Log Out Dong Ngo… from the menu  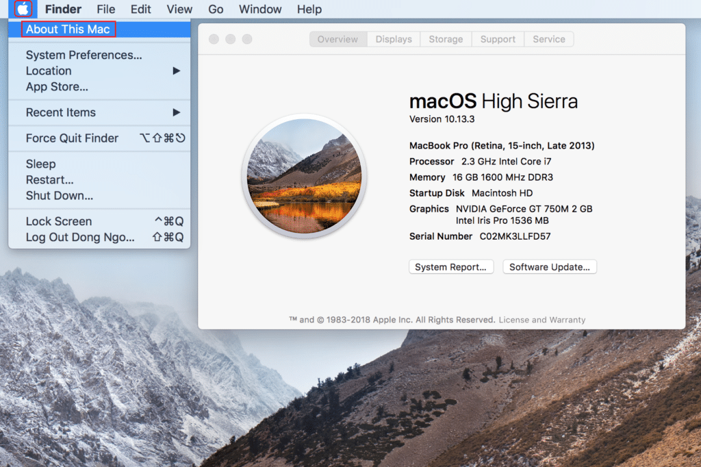coord(99,238)
